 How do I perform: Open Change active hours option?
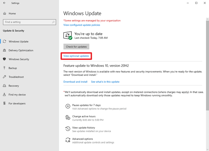coord(84,116)
